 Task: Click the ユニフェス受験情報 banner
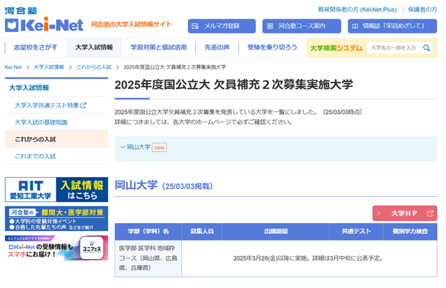[x=56, y=248]
